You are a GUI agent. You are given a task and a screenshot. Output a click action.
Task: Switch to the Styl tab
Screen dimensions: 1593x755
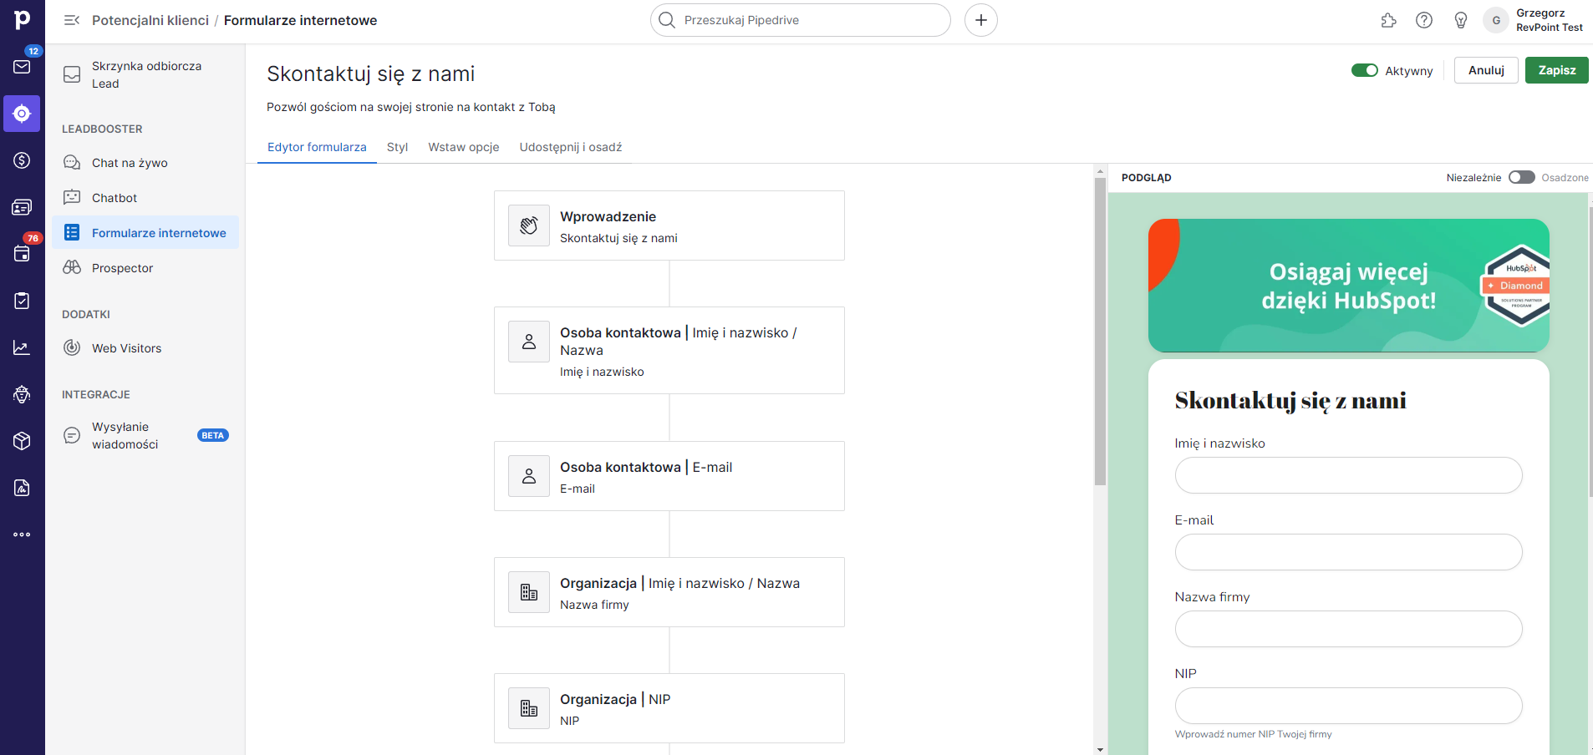tap(397, 147)
